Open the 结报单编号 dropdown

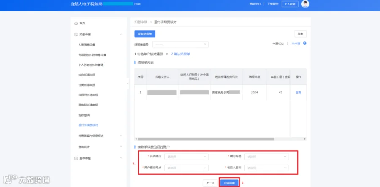tap(180, 45)
